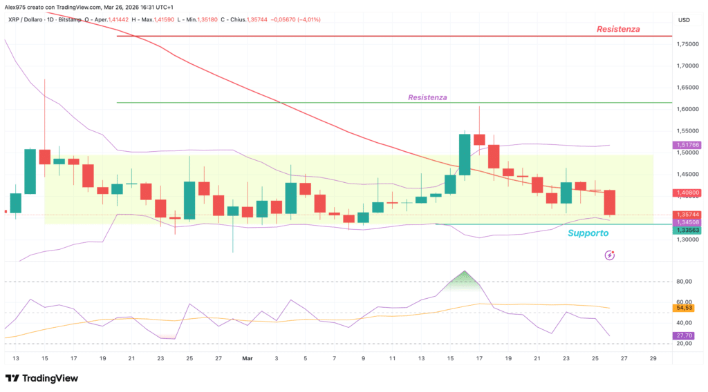Click the purple 1,51766 price tag
This screenshot has width=708, height=392.
[687, 145]
